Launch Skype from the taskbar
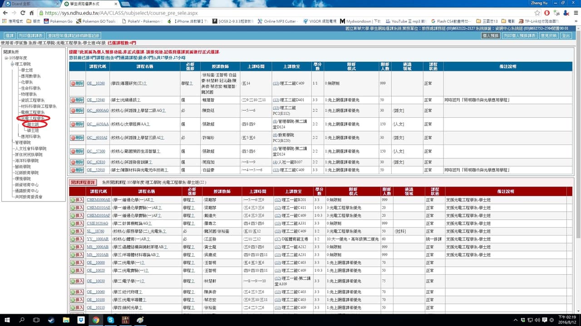The width and height of the screenshot is (581, 326). pos(111,320)
